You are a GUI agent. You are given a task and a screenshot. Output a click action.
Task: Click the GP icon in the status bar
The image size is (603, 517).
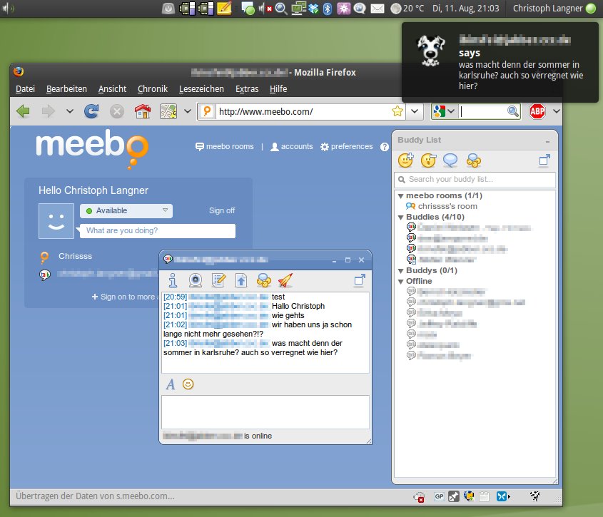(439, 496)
